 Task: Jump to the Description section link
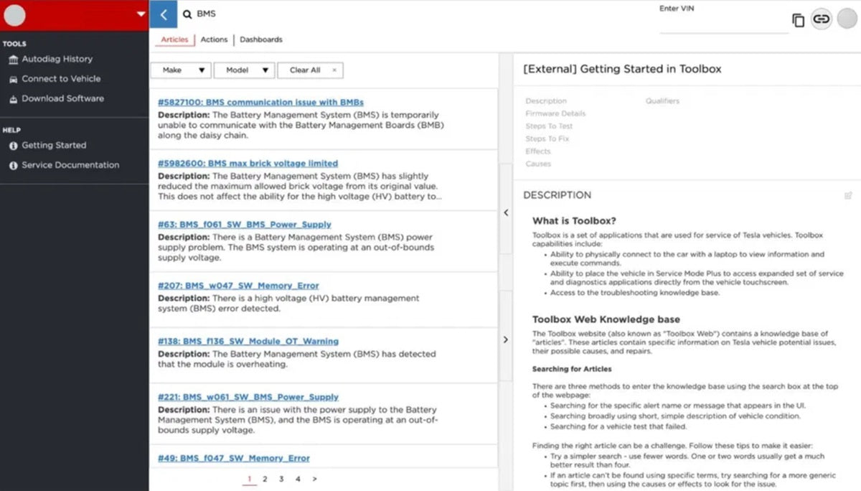(546, 101)
